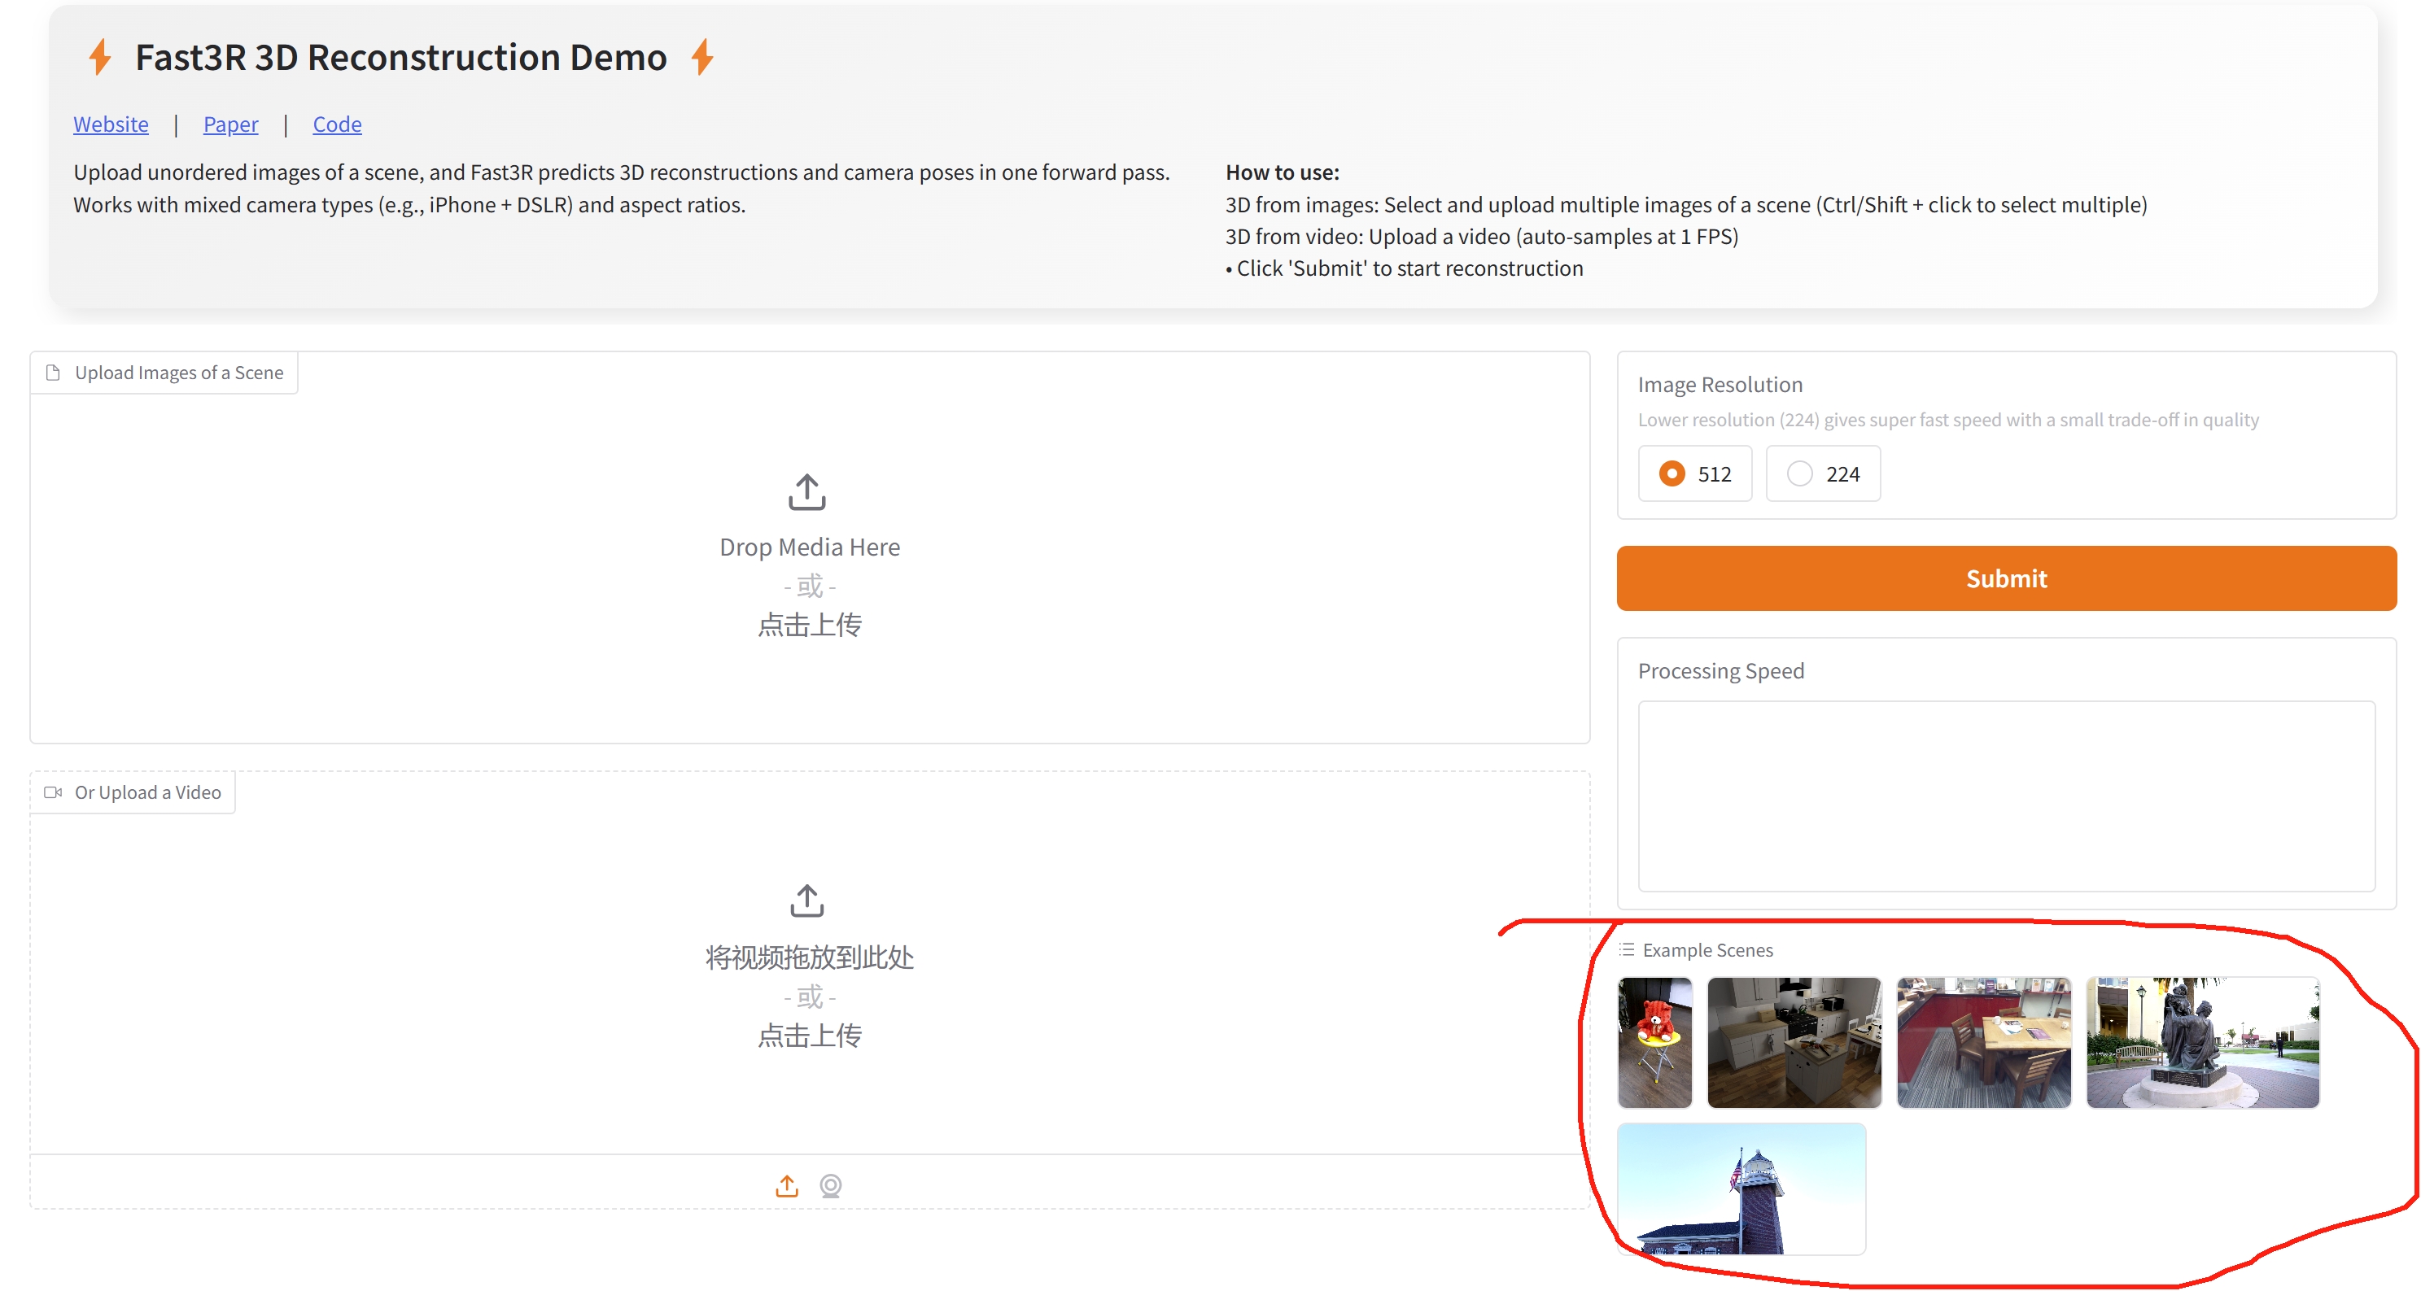Open the Website link

coord(111,124)
